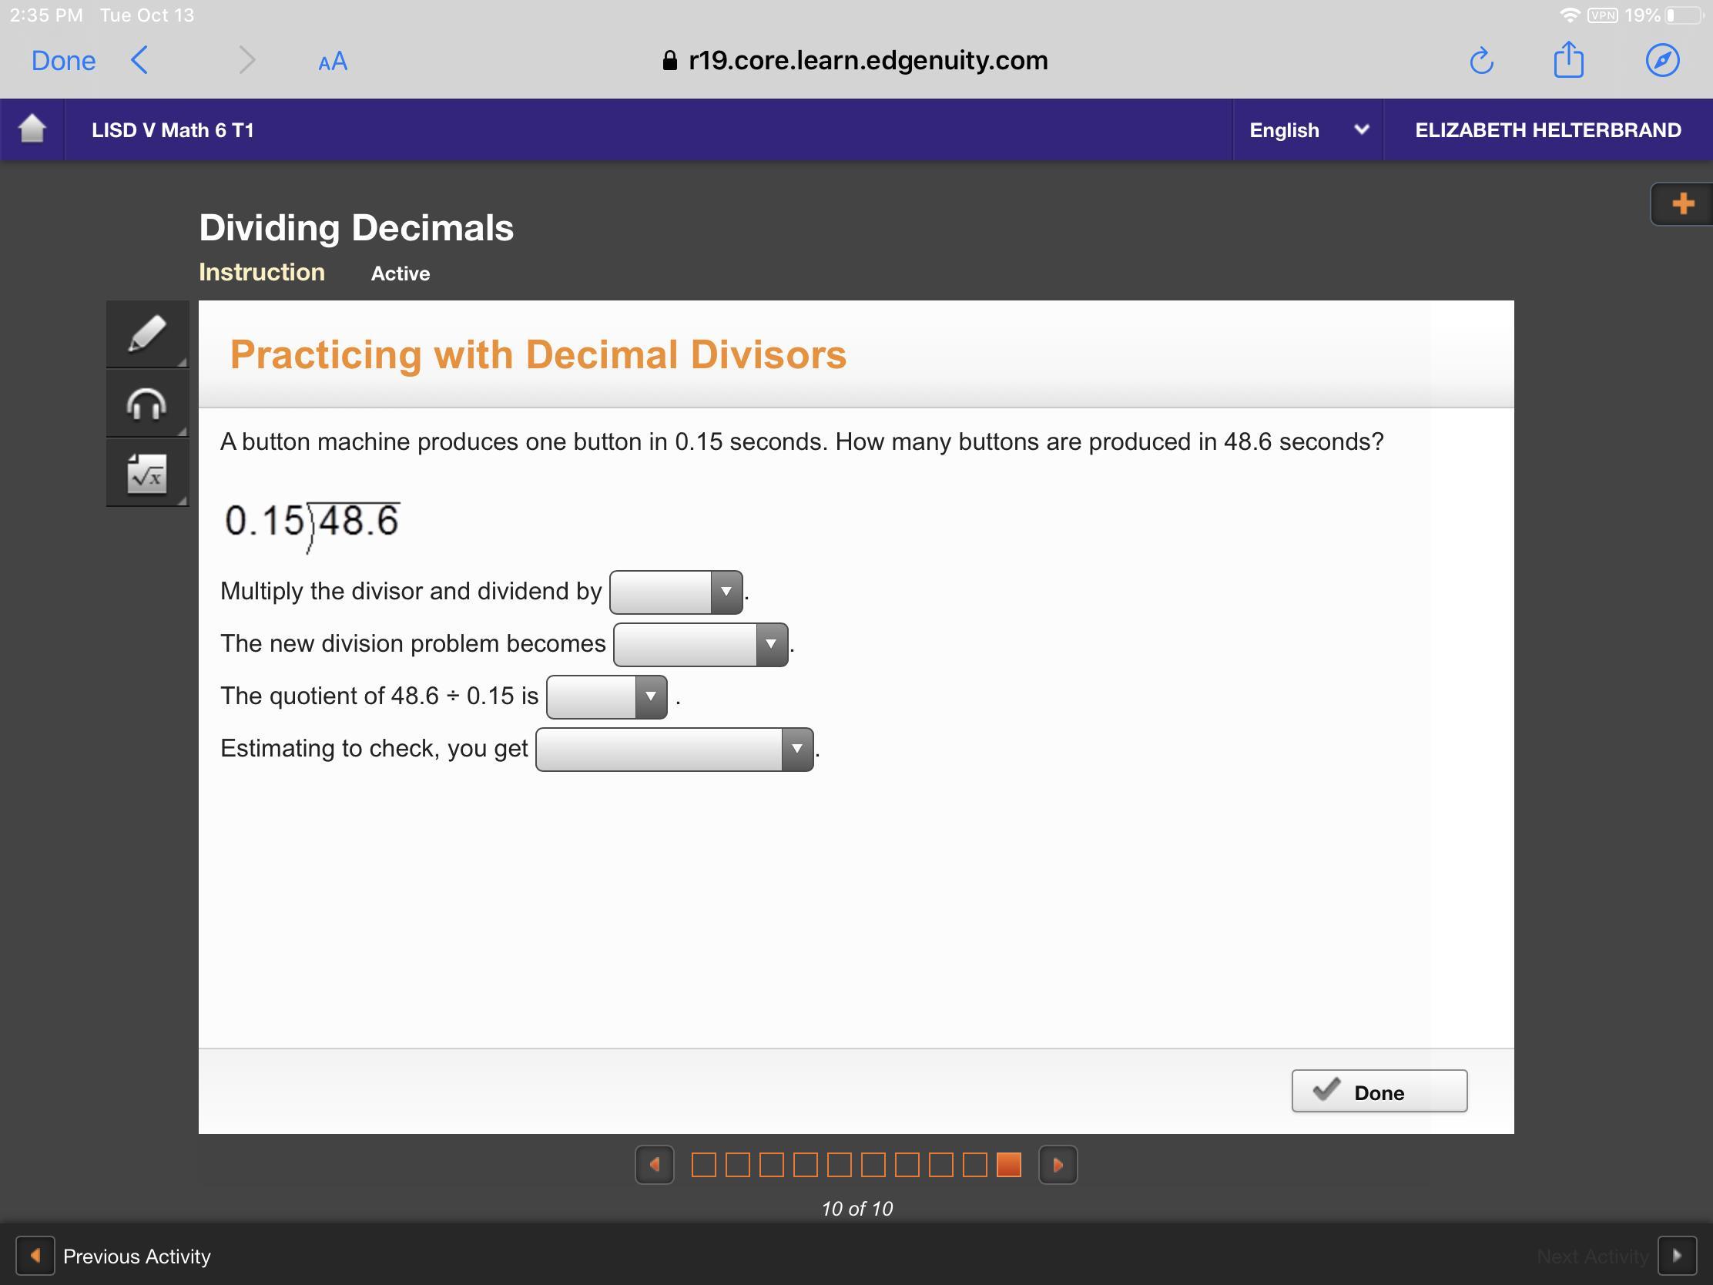Select the pencil annotation tool
Screen dimensions: 1713x1285
[146, 334]
